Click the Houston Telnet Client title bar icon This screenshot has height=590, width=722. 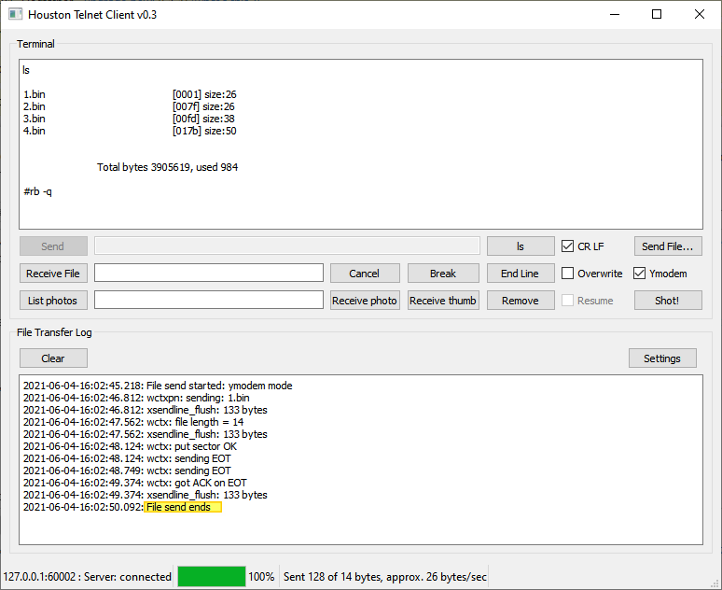pyautogui.click(x=15, y=15)
